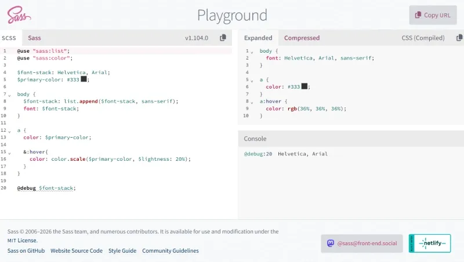Viewport: 464px width, 262px height.
Task: Click line number 10 in the CSS gutter
Action: [246, 116]
